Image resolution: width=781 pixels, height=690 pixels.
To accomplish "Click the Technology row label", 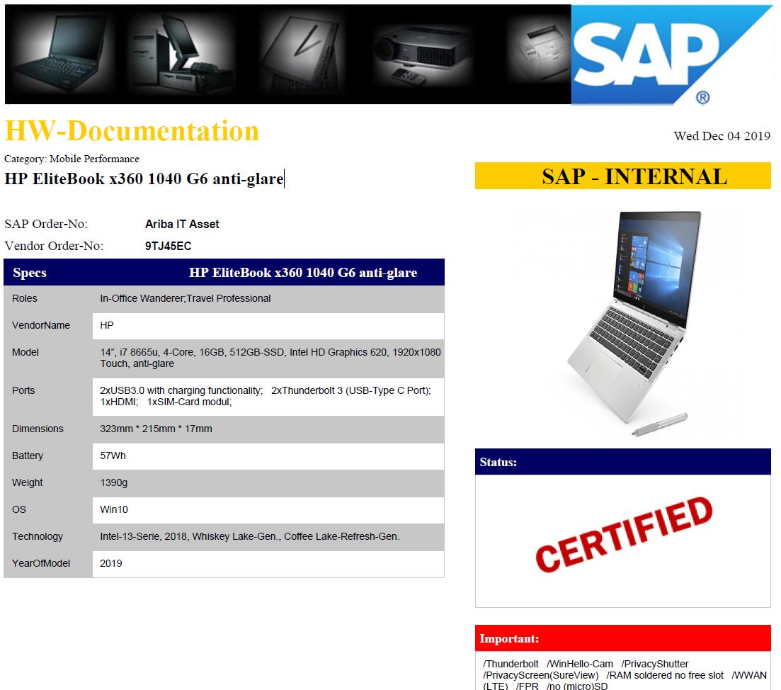I will (38, 536).
